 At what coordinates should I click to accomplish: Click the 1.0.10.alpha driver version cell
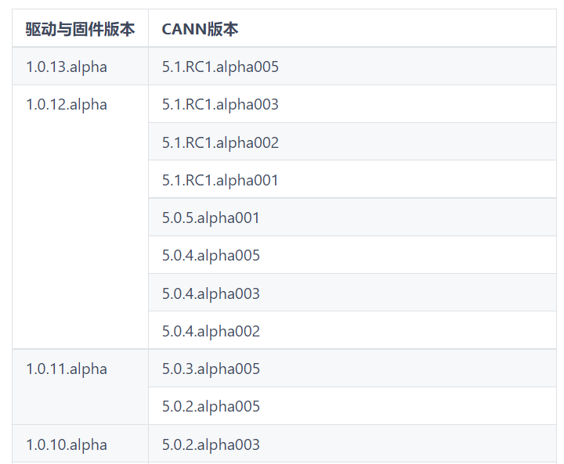pos(67,444)
